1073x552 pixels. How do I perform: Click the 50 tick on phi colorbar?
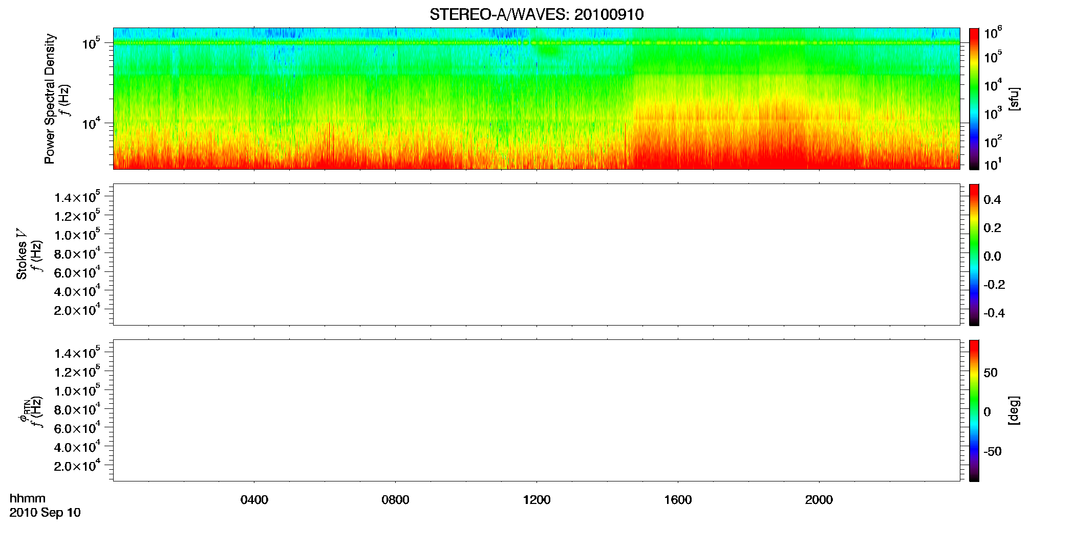(x=991, y=373)
